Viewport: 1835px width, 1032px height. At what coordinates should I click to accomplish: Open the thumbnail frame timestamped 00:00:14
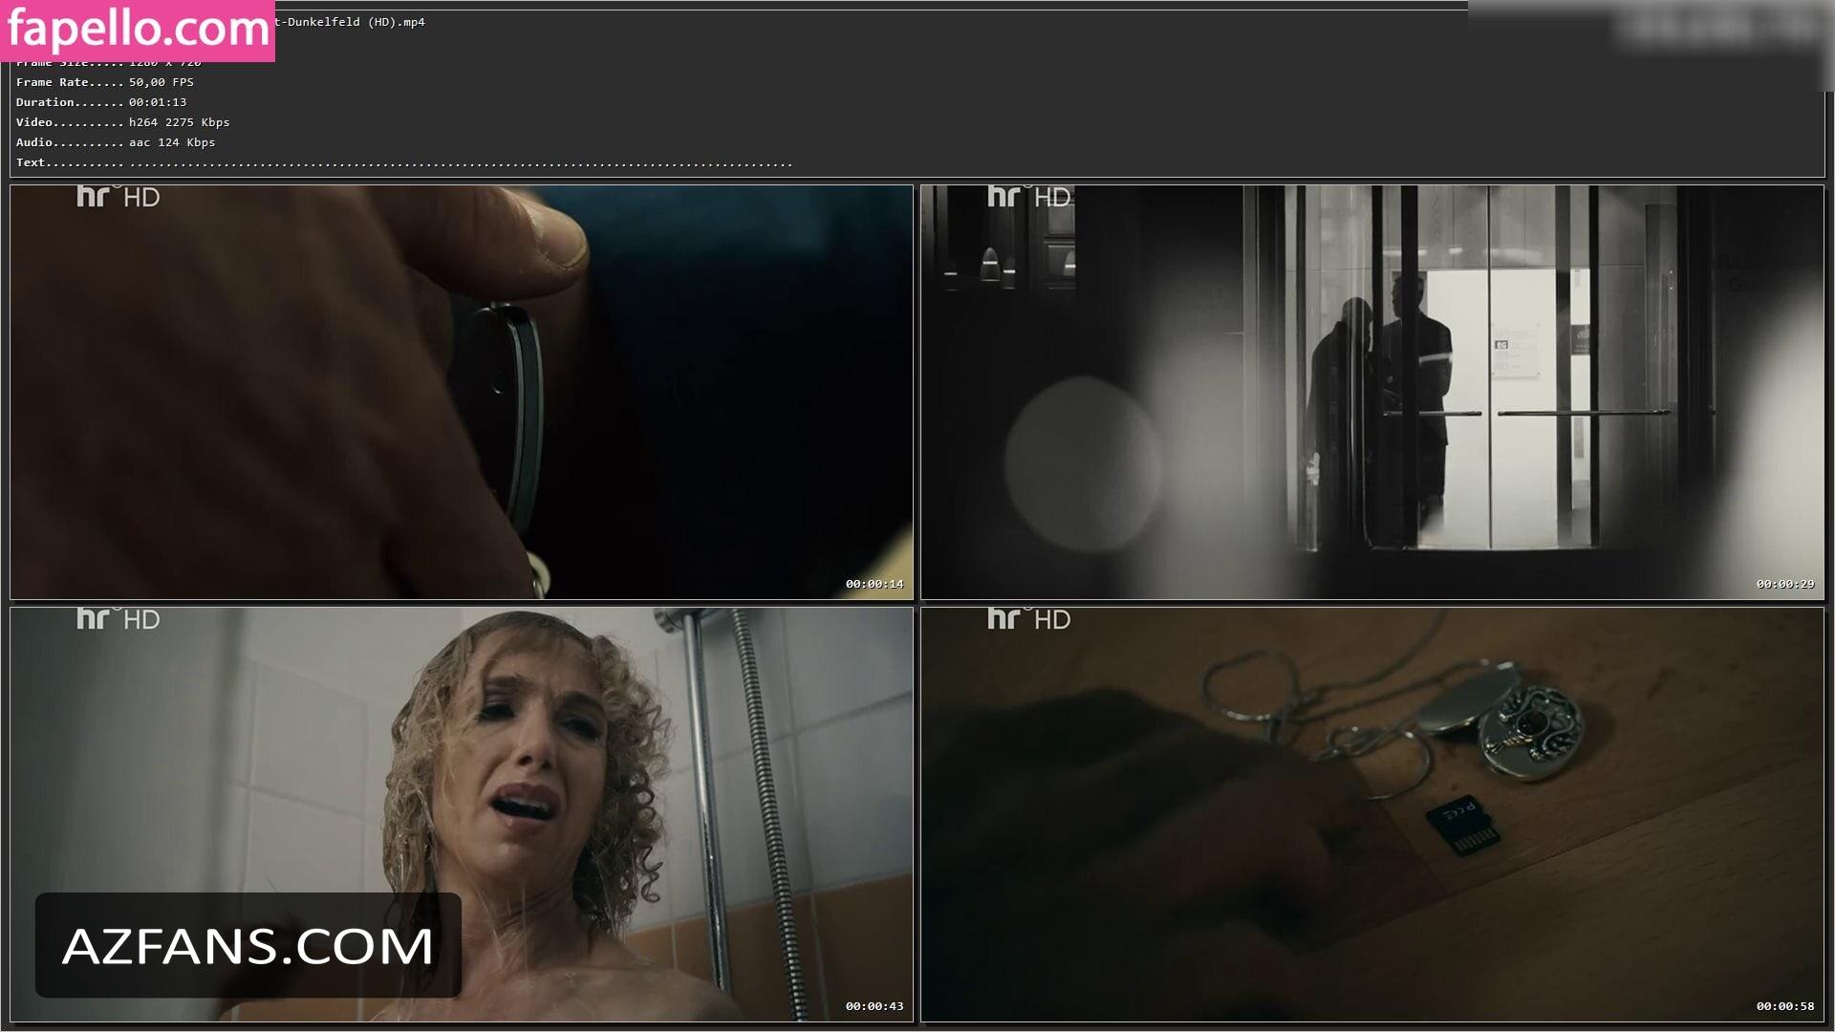(x=462, y=393)
